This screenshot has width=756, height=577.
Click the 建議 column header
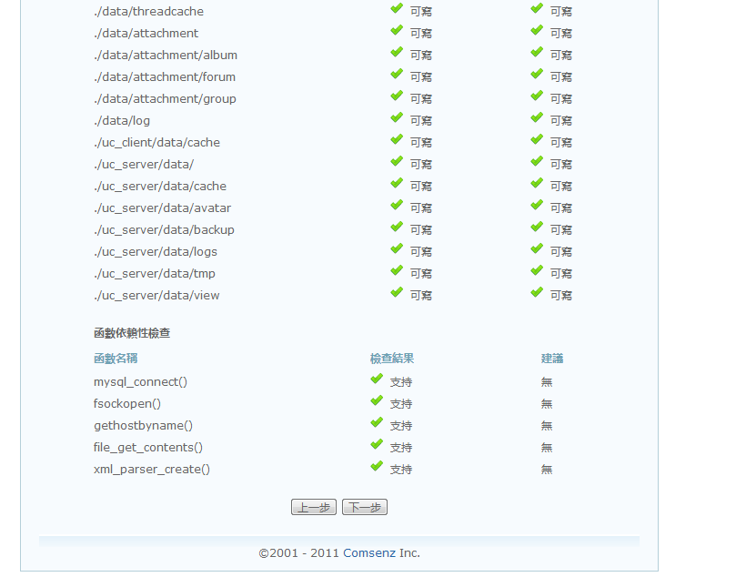coord(552,359)
